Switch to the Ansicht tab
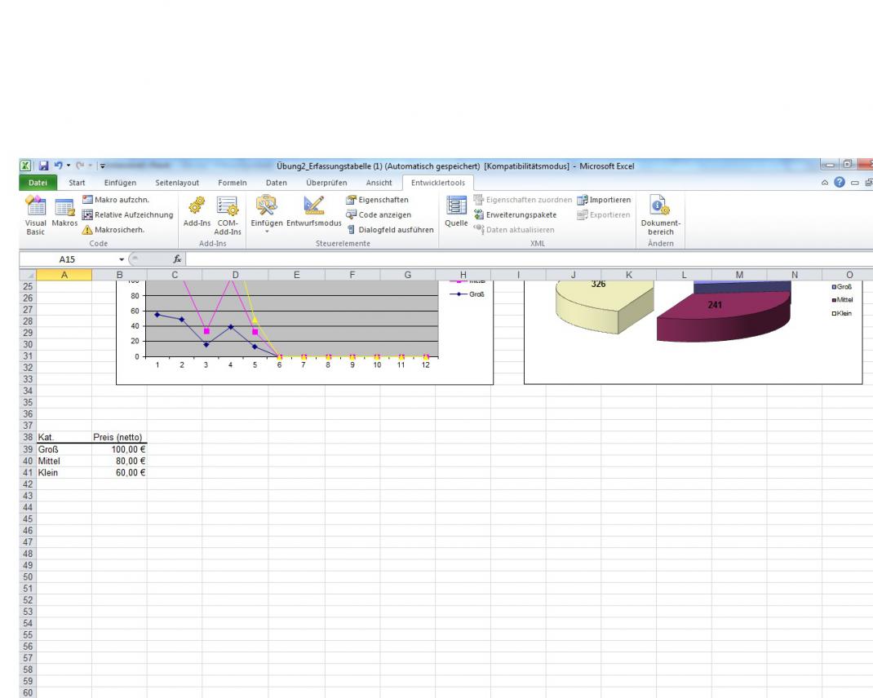873x698 pixels. (379, 183)
